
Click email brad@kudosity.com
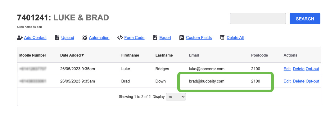207,81
